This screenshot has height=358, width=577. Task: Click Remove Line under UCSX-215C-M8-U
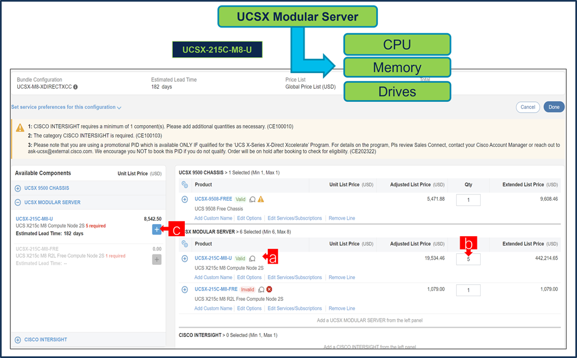pos(342,277)
